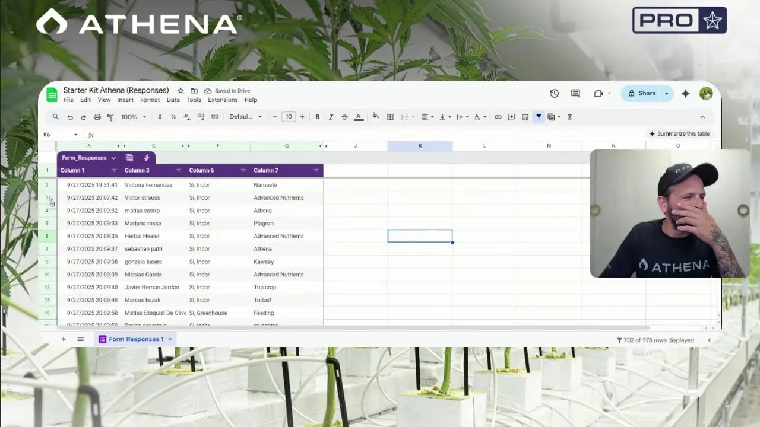
Task: Open the Insert menu
Action: pyautogui.click(x=125, y=100)
